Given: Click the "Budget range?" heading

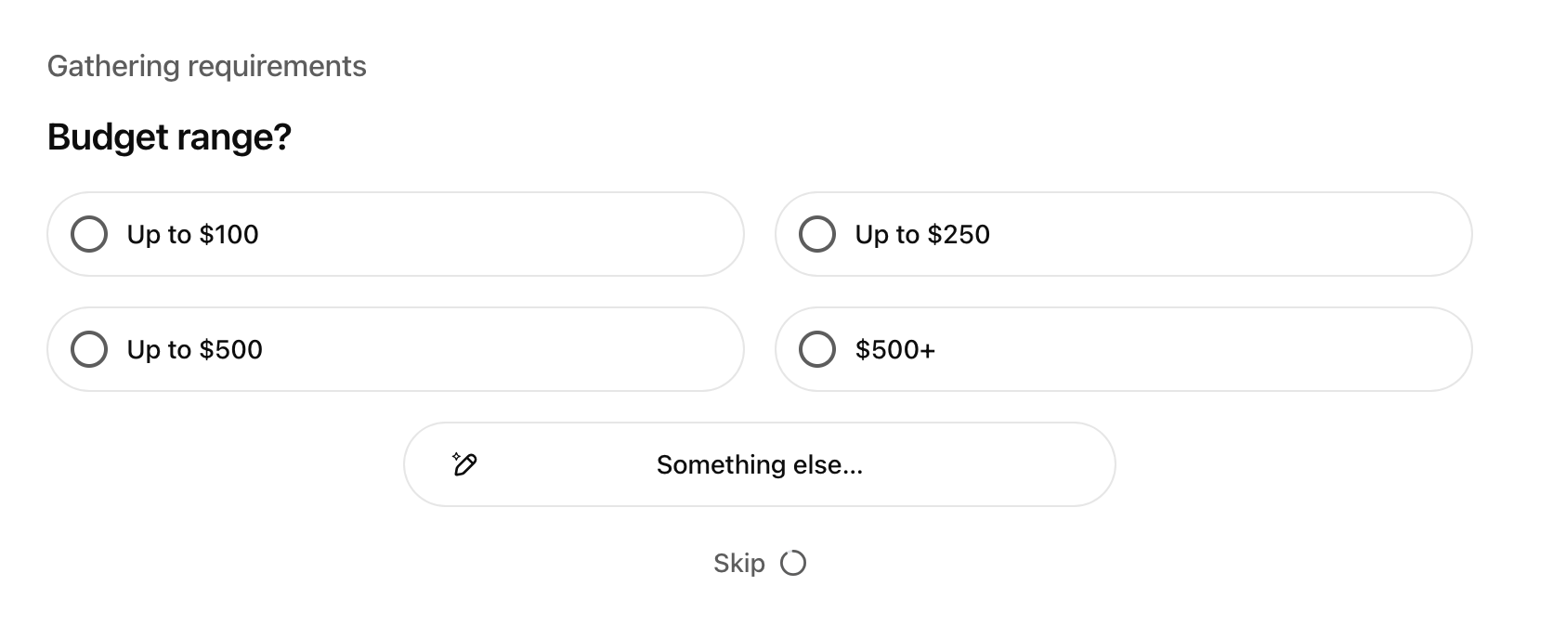Looking at the screenshot, I should [x=169, y=137].
